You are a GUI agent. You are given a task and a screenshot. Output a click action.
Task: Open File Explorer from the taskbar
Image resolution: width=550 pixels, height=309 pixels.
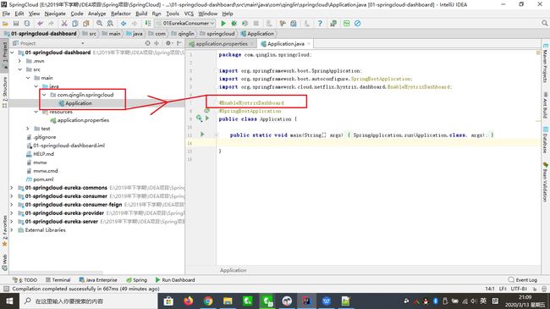tap(228, 301)
